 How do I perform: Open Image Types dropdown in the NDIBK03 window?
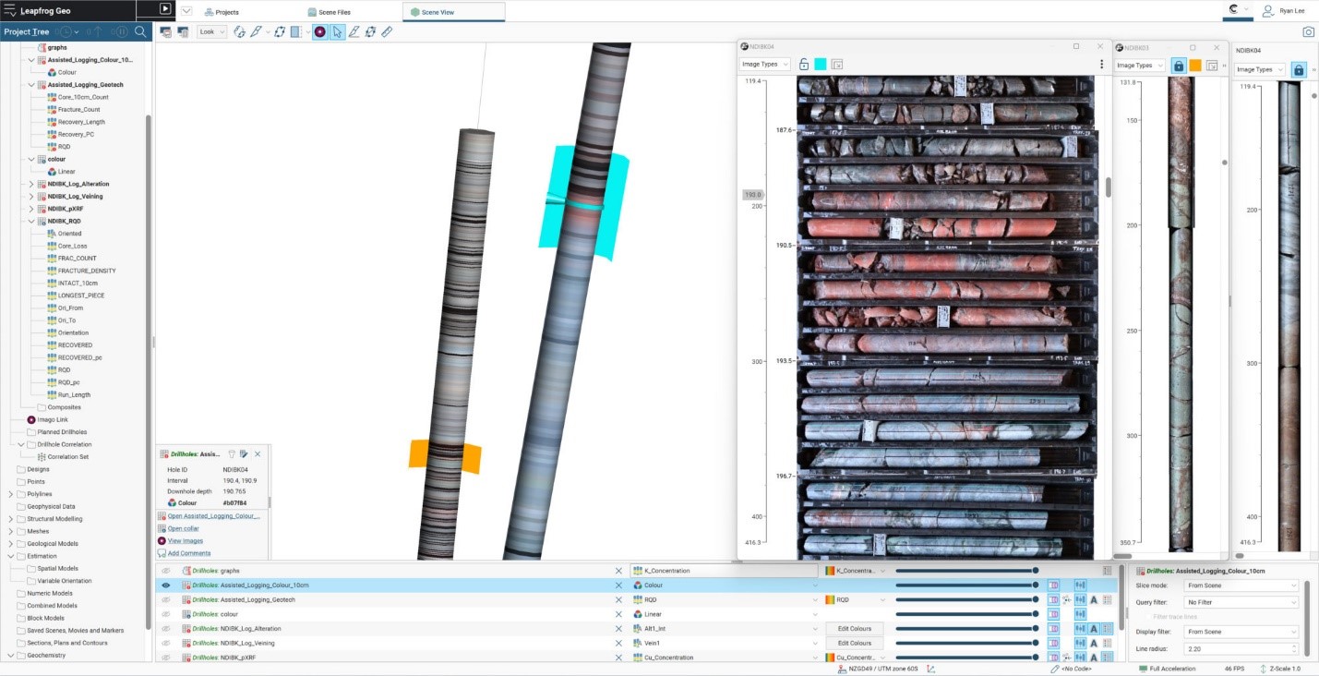pyautogui.click(x=1140, y=66)
